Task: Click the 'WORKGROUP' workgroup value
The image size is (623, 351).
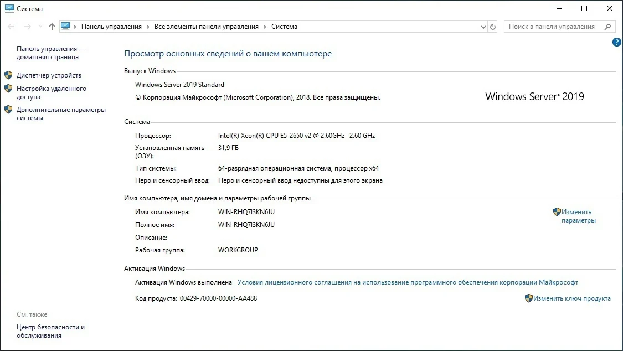Action: [x=238, y=250]
